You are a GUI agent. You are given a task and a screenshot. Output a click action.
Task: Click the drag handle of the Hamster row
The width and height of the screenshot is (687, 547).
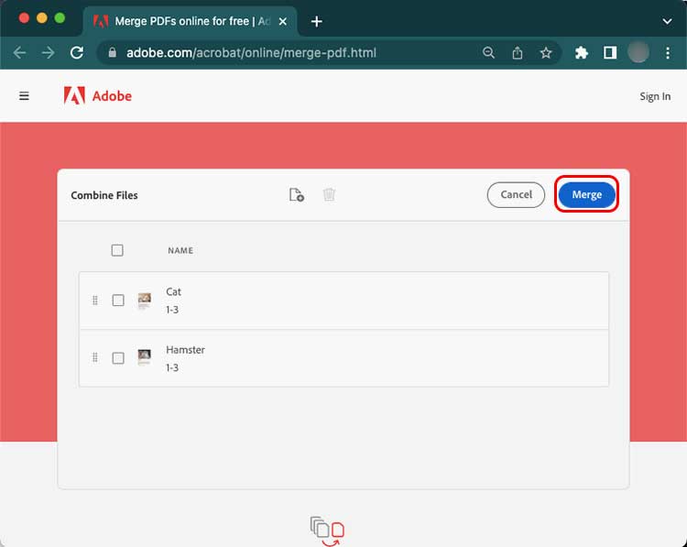click(x=95, y=358)
